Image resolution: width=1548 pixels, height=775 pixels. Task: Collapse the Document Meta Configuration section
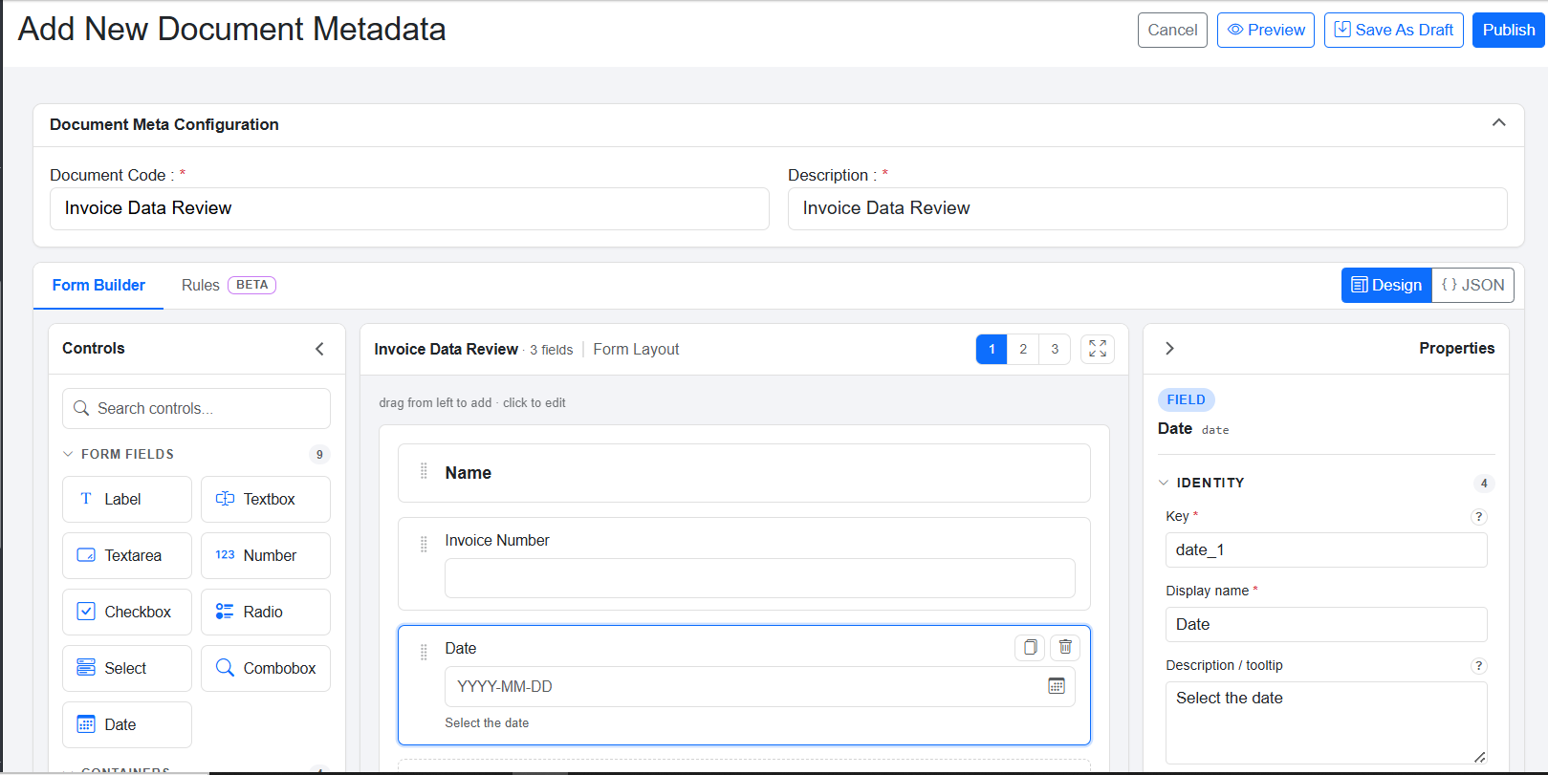coord(1499,123)
